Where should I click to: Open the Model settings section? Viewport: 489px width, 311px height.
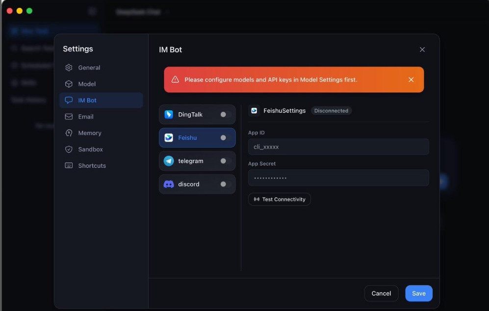pyautogui.click(x=101, y=84)
